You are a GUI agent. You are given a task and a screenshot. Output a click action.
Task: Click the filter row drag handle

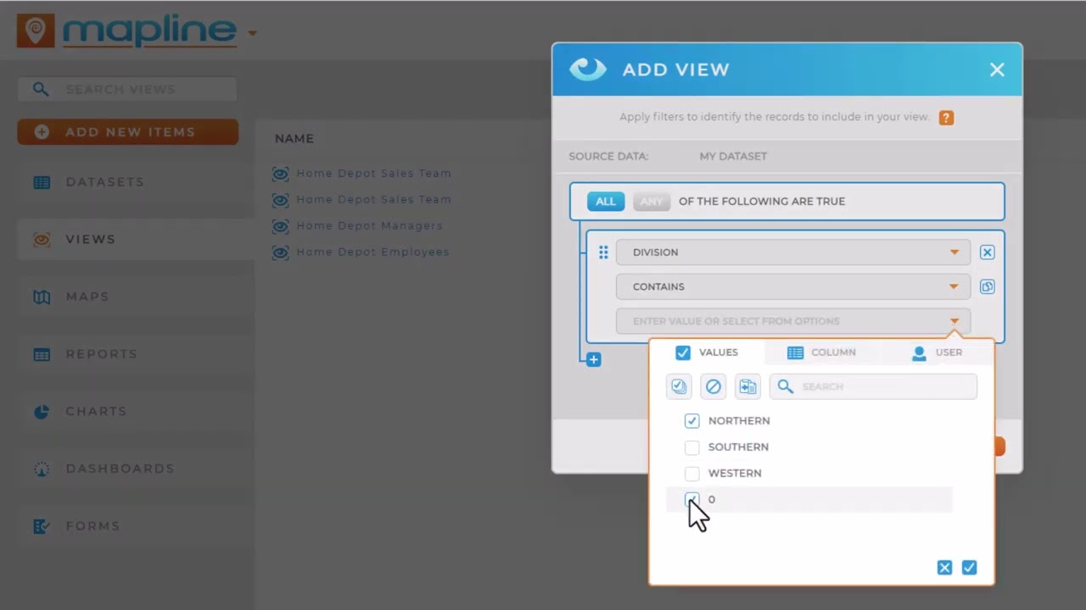[603, 252]
